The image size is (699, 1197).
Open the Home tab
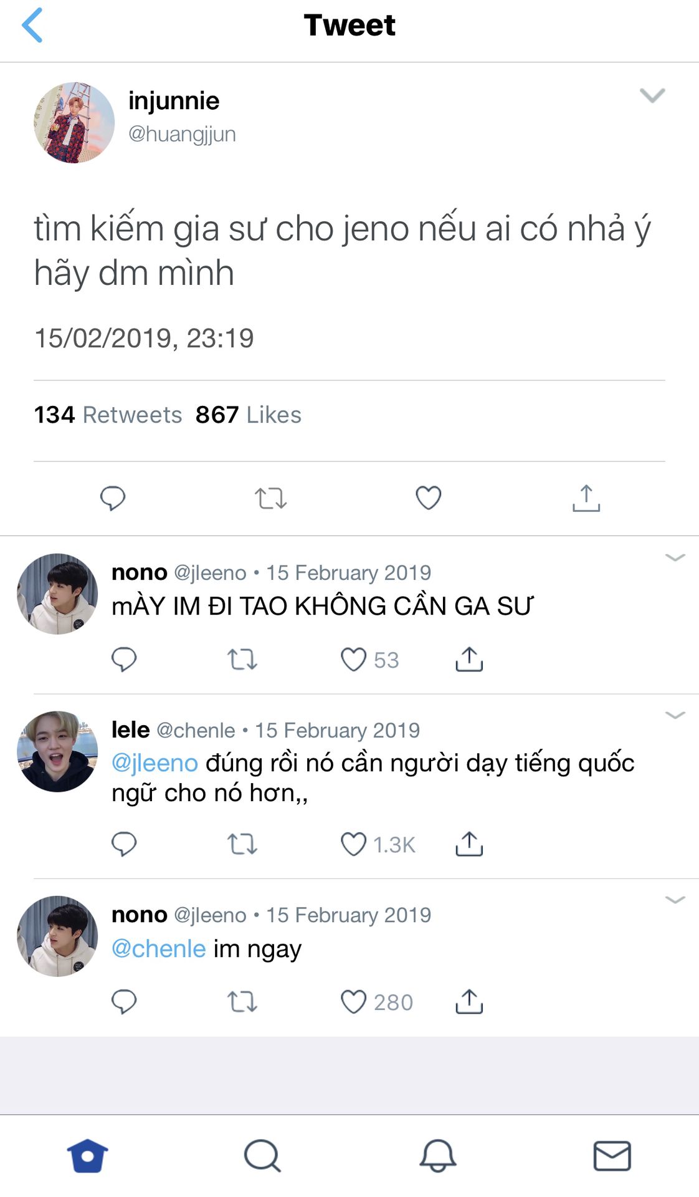(88, 1156)
